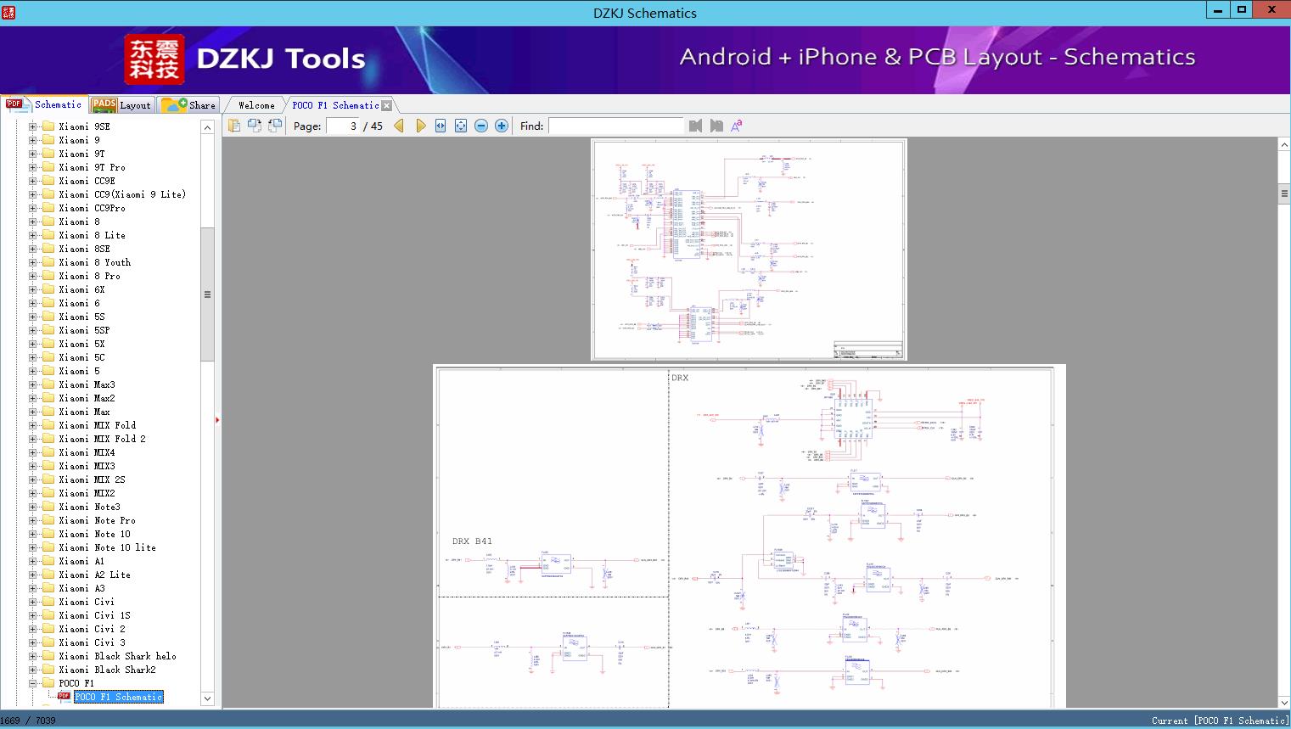Close the POCO F1 Schematic tab

click(387, 106)
